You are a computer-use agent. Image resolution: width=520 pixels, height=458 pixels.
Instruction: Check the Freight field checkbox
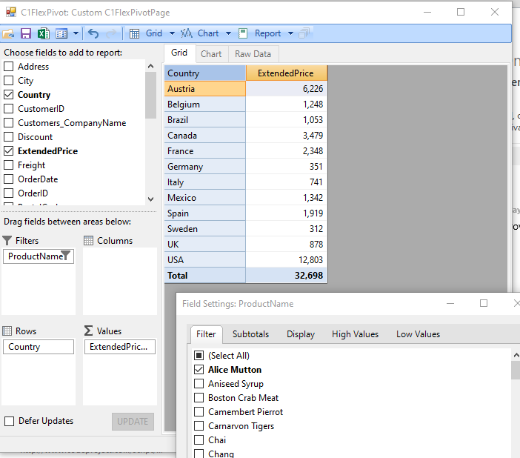pyautogui.click(x=9, y=165)
